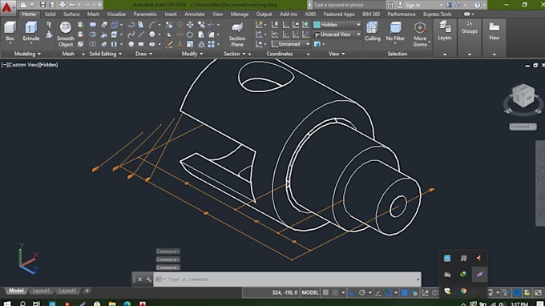
Task: Click the Erase pencil icon in Modify
Action: click(x=169, y=44)
